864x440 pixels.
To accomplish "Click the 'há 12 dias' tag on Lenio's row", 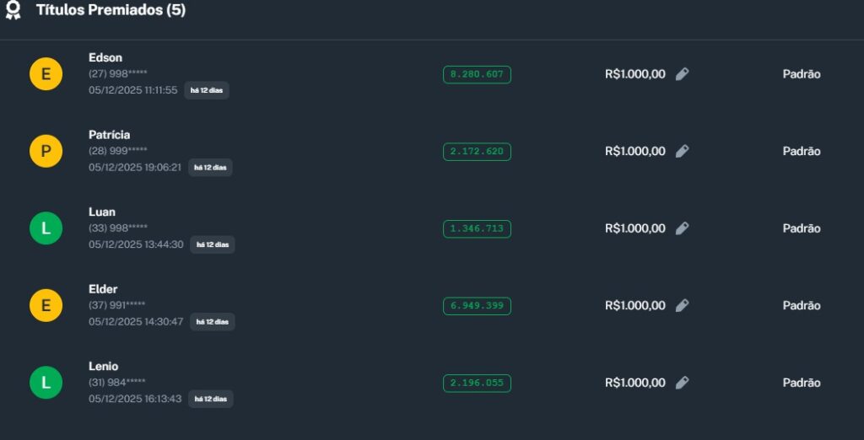I will click(x=210, y=399).
